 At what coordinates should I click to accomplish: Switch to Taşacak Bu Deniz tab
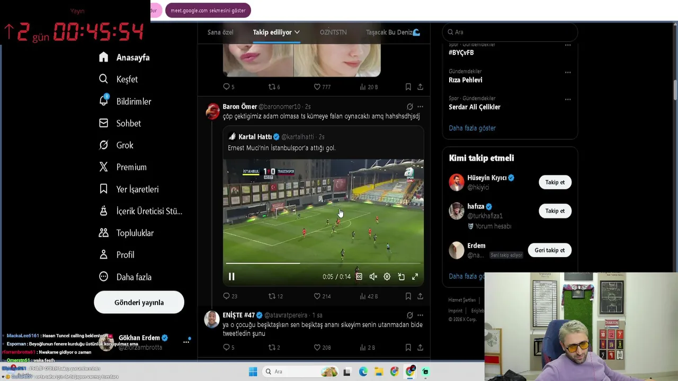[x=393, y=32]
